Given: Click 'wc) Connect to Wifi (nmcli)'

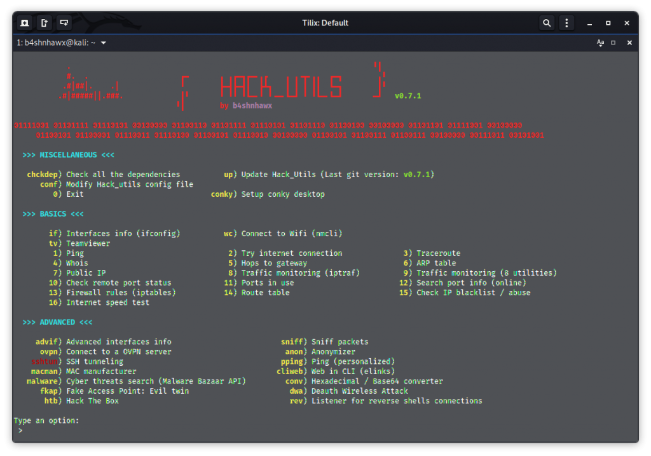Looking at the screenshot, I should click(x=283, y=234).
